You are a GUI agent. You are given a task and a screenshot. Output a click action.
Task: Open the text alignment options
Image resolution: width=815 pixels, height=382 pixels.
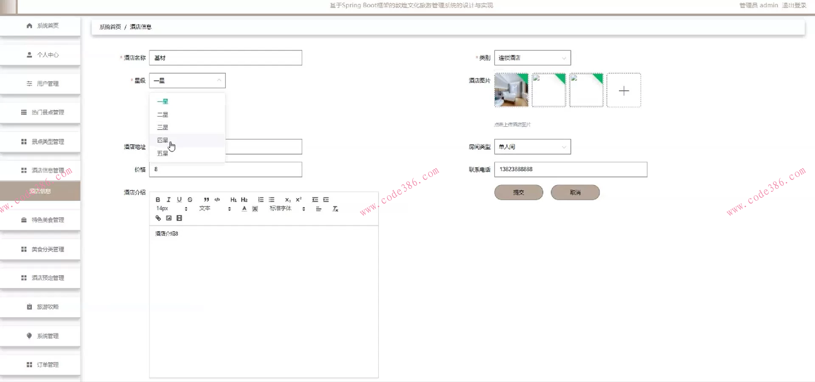click(x=318, y=209)
